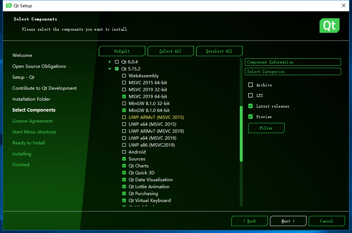Close the Qt Setup window
This screenshot has width=352, height=233.
(344, 5)
